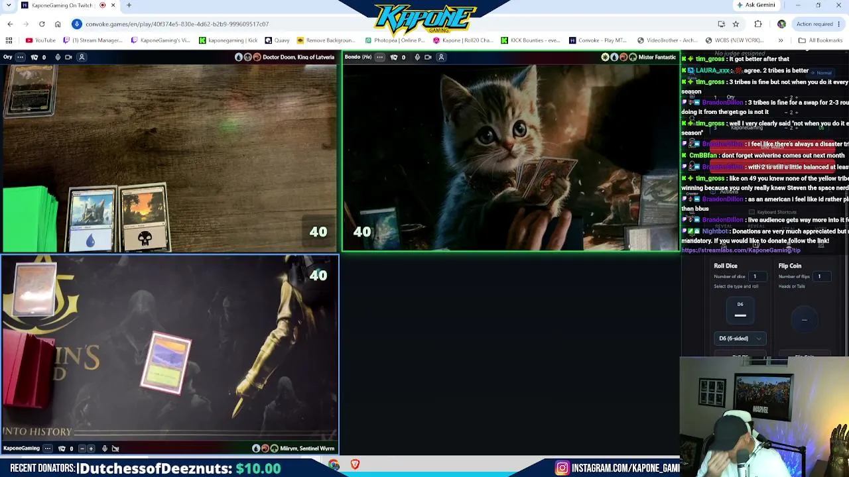Open the Chrome apps grid icon
The height and width of the screenshot is (477, 849).
click(9, 40)
